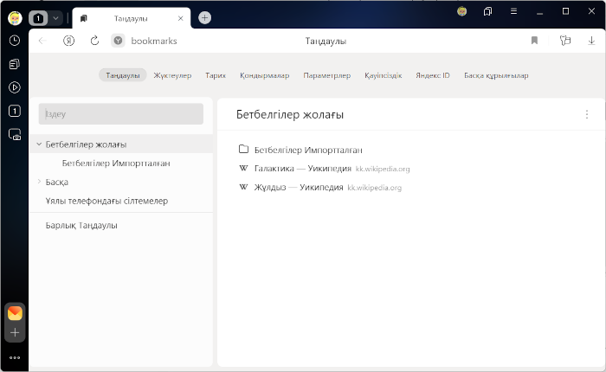
Task: Add a sidebar app with plus icon
Action: click(x=15, y=332)
